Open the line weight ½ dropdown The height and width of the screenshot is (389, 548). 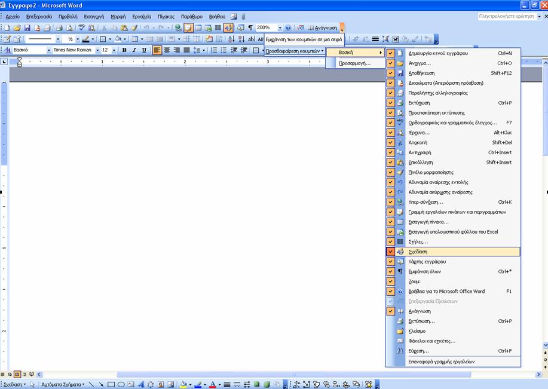pyautogui.click(x=78, y=39)
